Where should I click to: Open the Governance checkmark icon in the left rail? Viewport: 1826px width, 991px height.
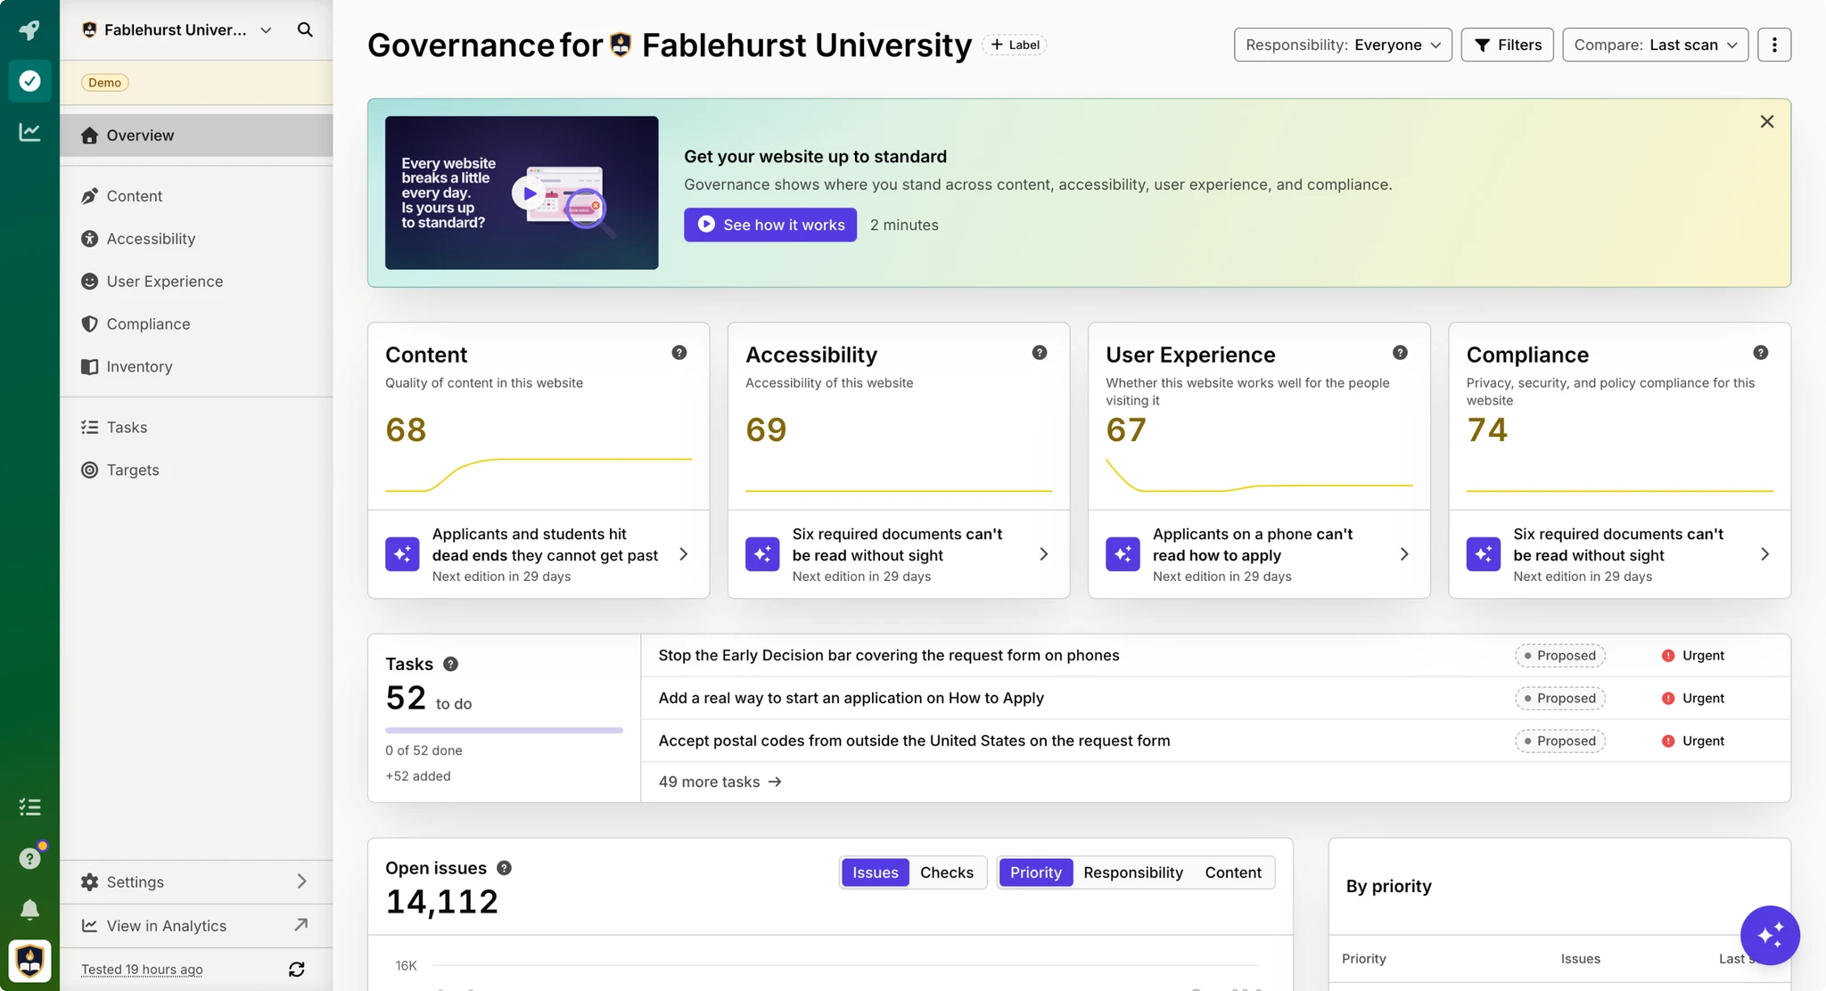tap(29, 81)
